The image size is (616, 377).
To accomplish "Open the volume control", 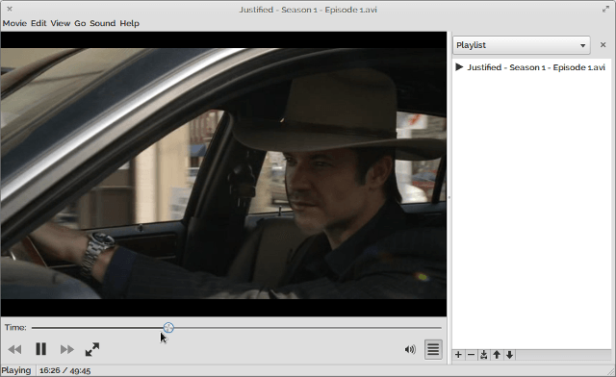I will pyautogui.click(x=410, y=349).
